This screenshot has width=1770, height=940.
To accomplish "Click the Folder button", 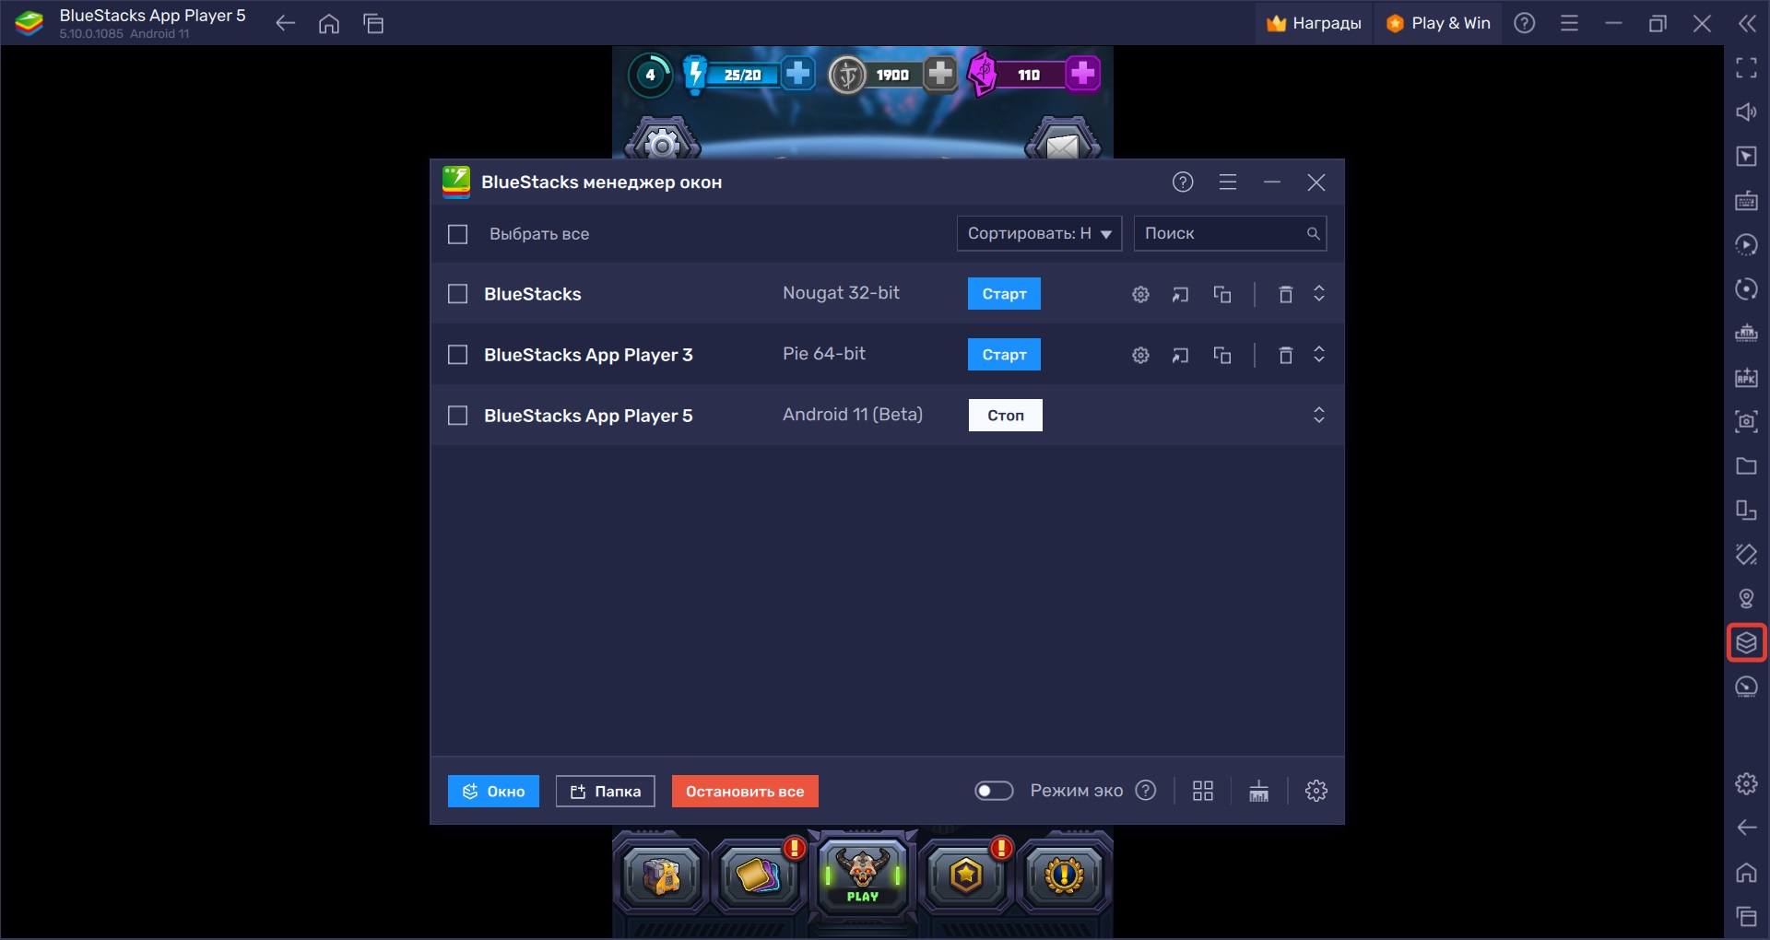I will point(605,792).
